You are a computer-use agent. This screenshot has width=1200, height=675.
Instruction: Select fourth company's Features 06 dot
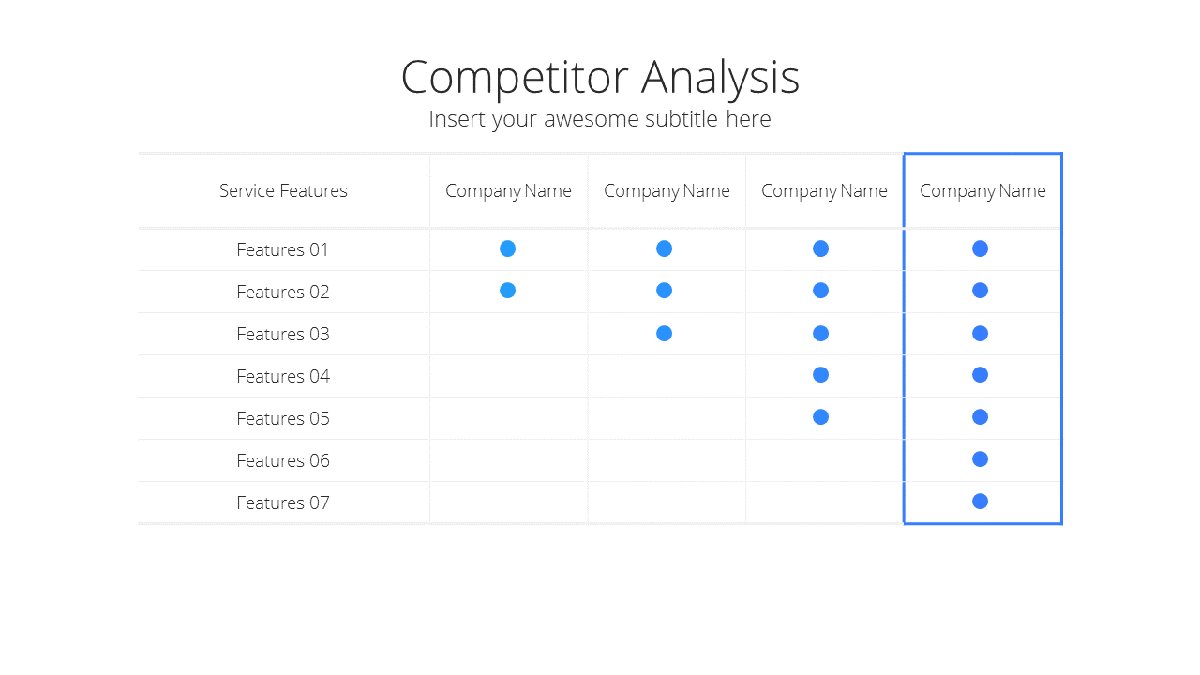click(x=980, y=459)
